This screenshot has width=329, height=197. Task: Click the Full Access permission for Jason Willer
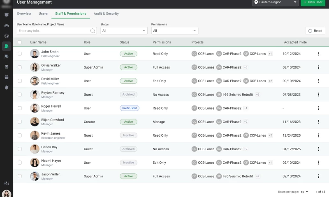[x=161, y=176]
